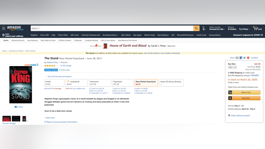
Task: Click Select delivery location link
Action: pos(240,115)
